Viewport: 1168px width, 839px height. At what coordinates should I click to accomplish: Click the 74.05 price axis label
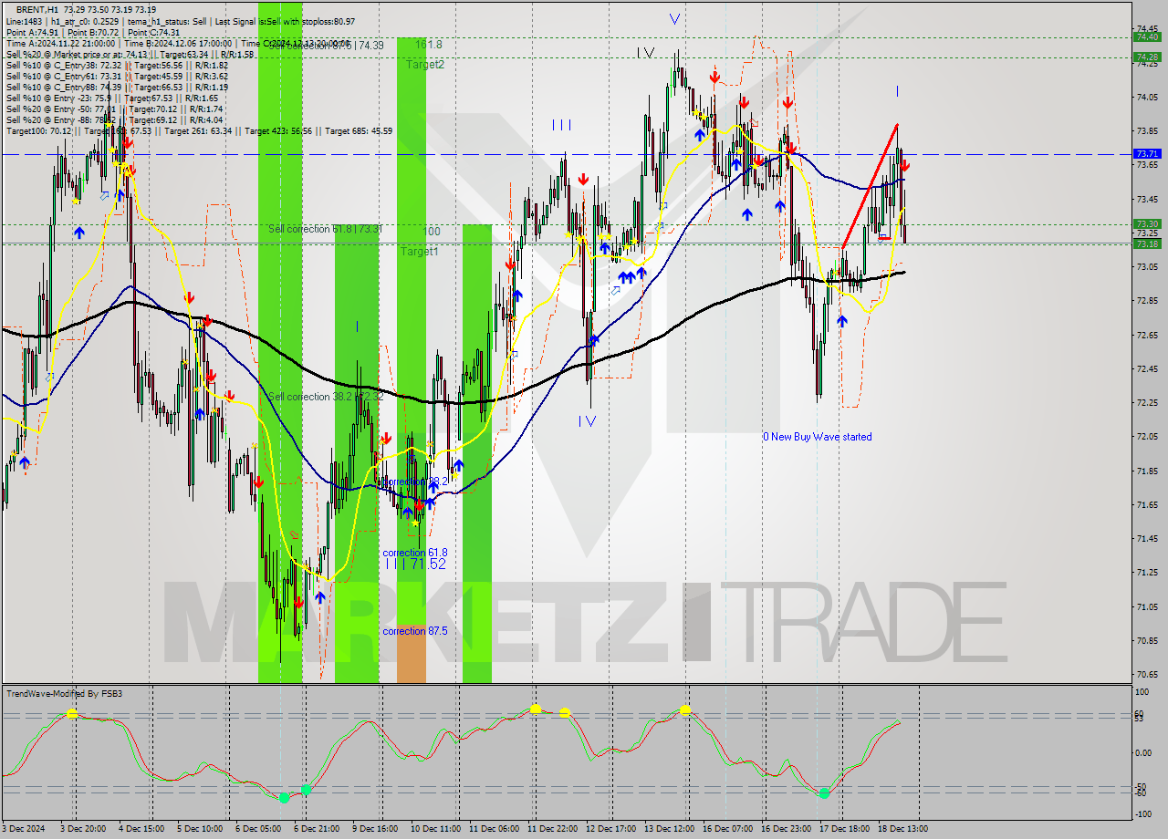[1147, 97]
